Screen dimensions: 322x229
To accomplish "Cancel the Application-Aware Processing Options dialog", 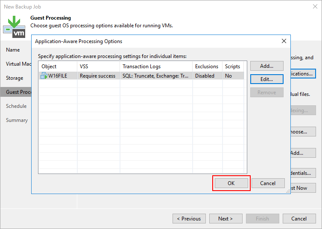I will pos(267,183).
